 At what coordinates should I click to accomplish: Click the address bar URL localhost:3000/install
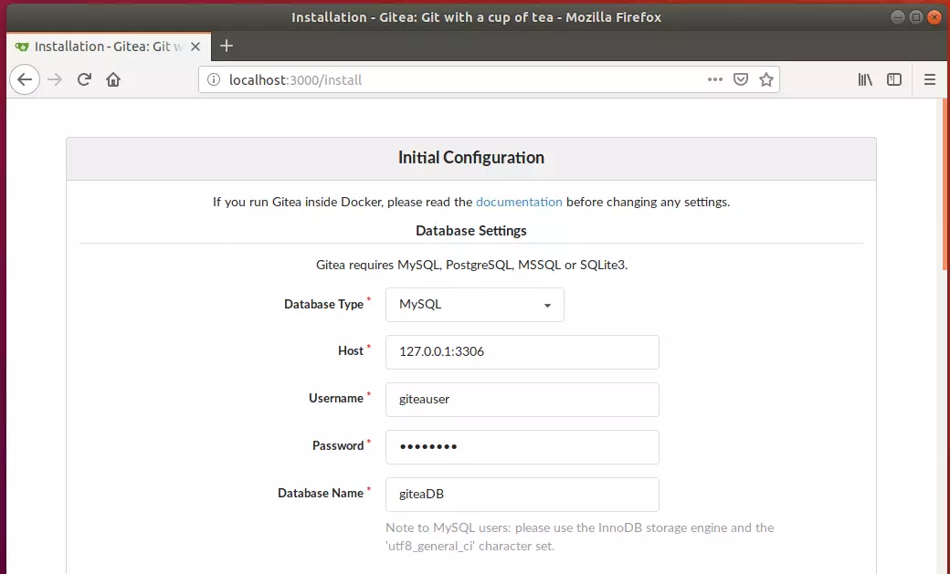pos(295,80)
